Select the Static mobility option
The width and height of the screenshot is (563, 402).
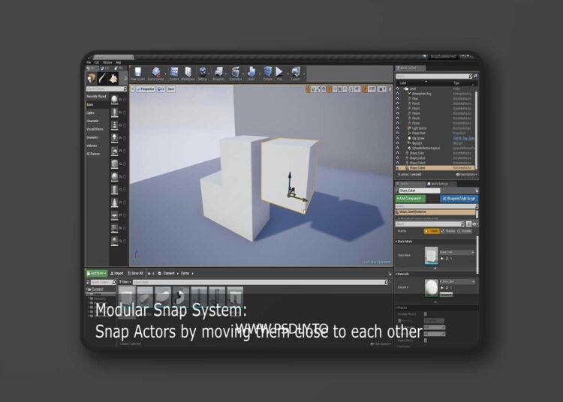[x=432, y=231]
